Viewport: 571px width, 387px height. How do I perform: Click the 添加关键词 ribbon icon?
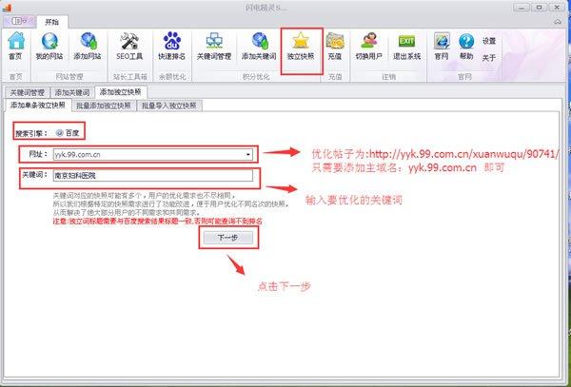click(259, 47)
